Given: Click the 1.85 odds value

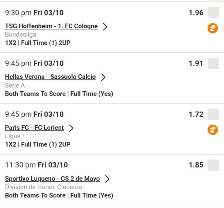Looking at the screenshot, I should click(x=196, y=165).
